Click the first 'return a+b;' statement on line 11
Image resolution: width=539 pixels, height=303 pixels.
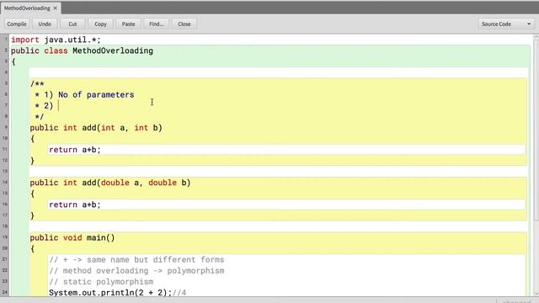(75, 150)
